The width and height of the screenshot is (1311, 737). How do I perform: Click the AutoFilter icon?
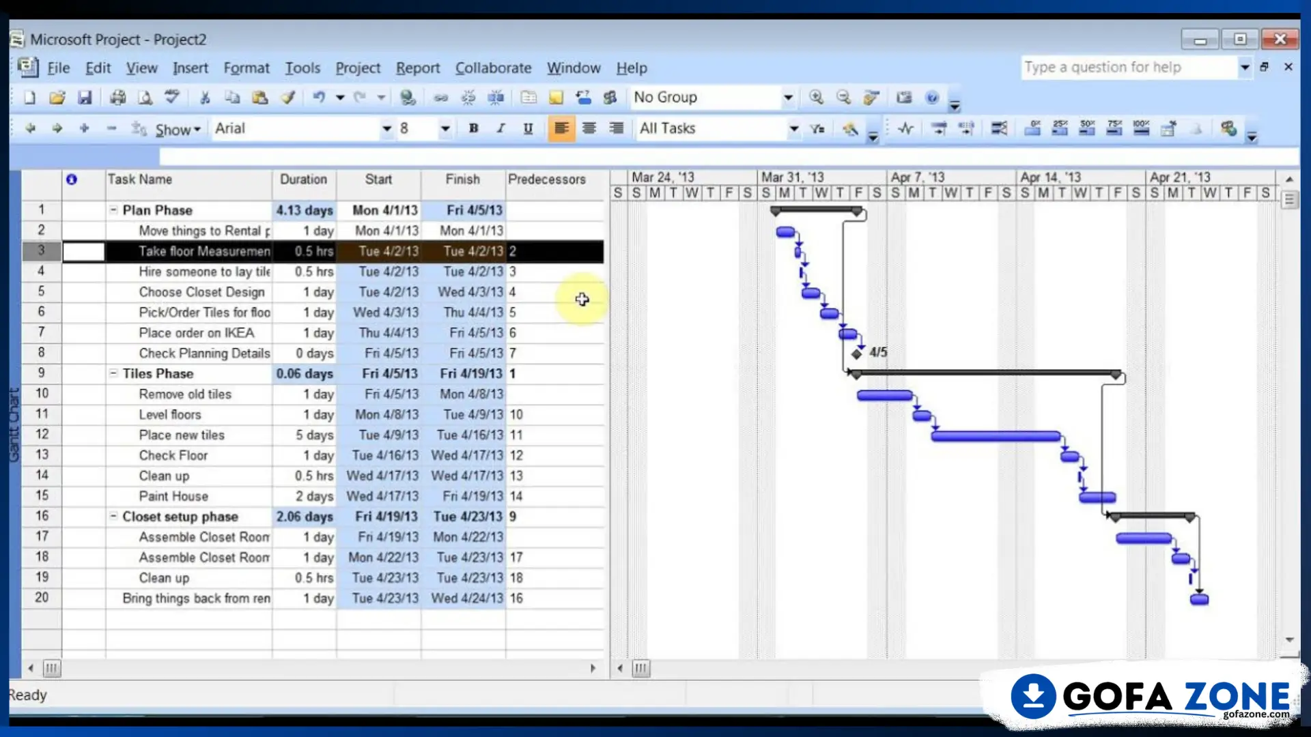(x=817, y=128)
